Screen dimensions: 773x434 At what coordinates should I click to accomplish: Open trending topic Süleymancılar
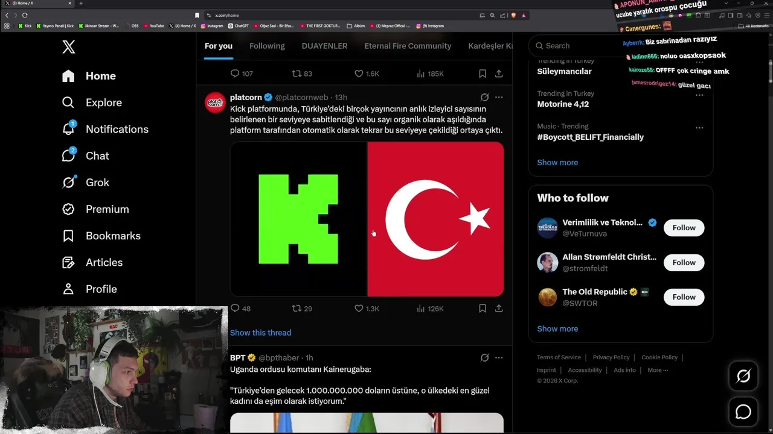click(564, 71)
